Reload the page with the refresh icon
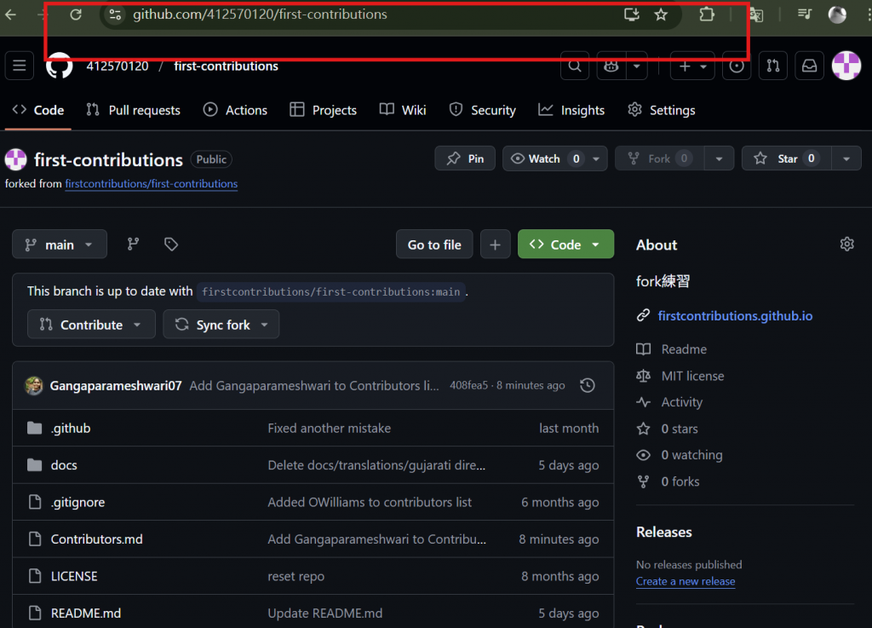 (x=76, y=14)
